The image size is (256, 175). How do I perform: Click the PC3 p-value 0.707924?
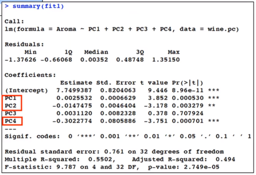click(x=188, y=113)
